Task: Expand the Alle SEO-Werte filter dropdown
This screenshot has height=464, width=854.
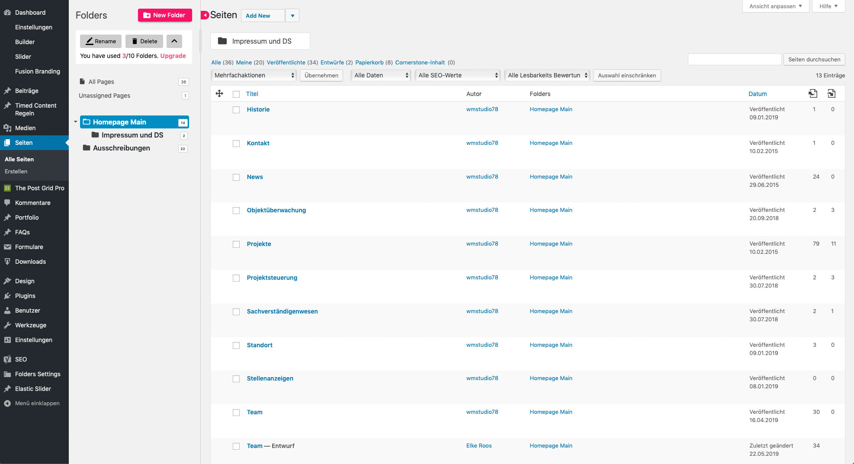Action: click(457, 75)
